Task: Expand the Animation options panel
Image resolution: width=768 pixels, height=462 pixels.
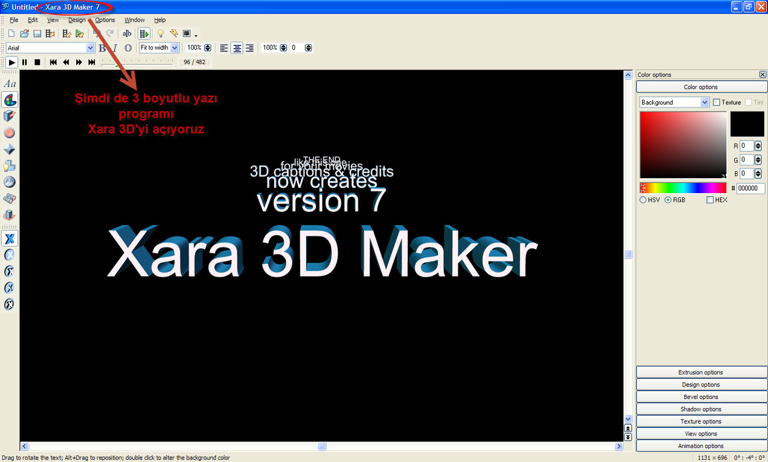Action: pos(701,446)
